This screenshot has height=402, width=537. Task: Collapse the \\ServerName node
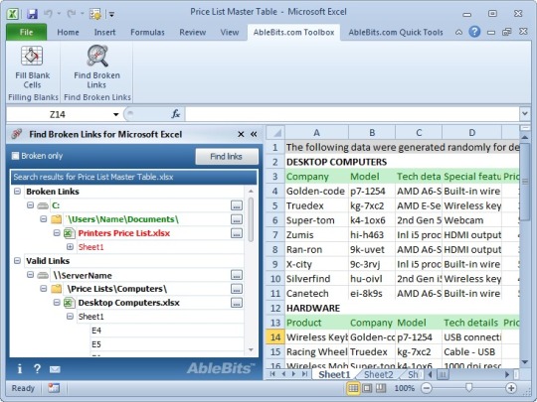tap(30, 275)
